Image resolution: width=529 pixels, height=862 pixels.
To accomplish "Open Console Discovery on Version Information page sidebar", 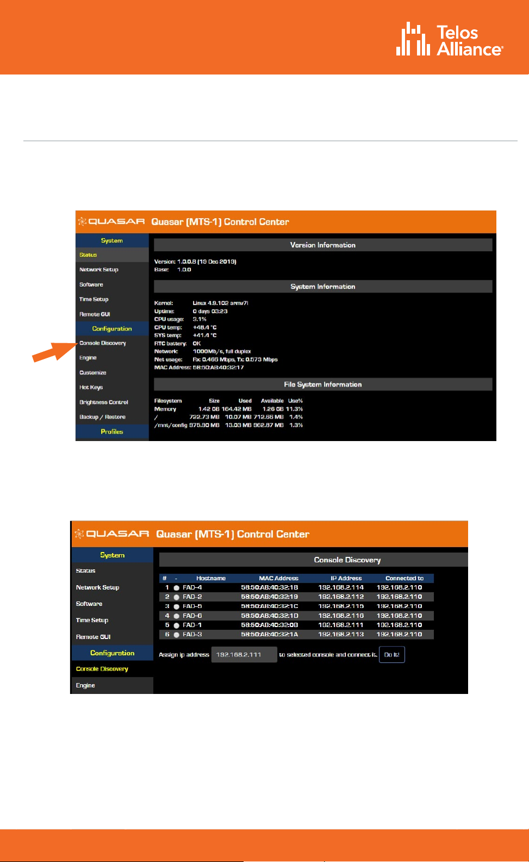I will pyautogui.click(x=103, y=343).
